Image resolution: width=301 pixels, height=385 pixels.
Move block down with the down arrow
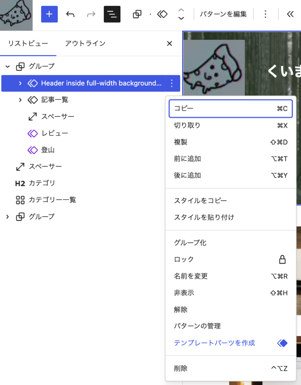[x=181, y=18]
